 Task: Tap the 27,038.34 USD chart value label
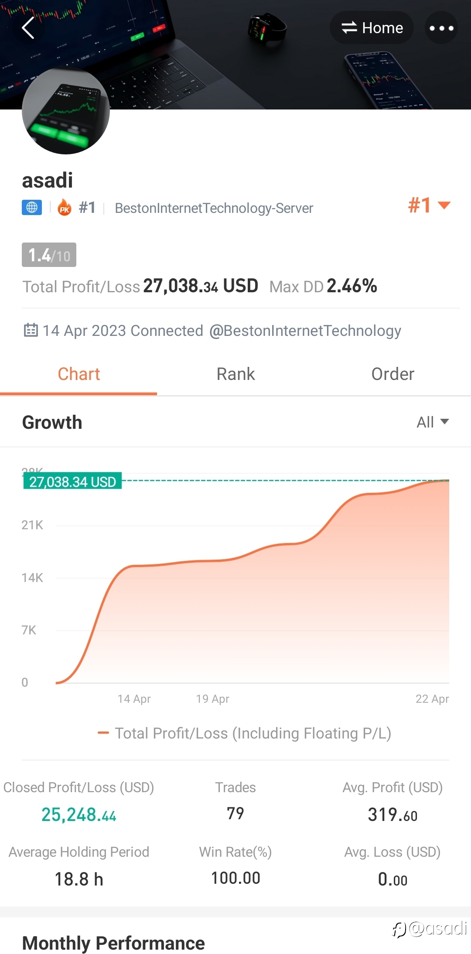coord(72,482)
